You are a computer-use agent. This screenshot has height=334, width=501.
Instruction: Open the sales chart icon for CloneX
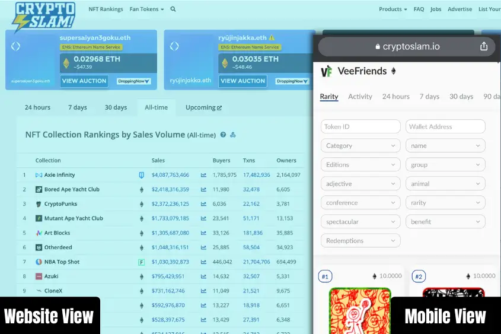[x=203, y=291]
